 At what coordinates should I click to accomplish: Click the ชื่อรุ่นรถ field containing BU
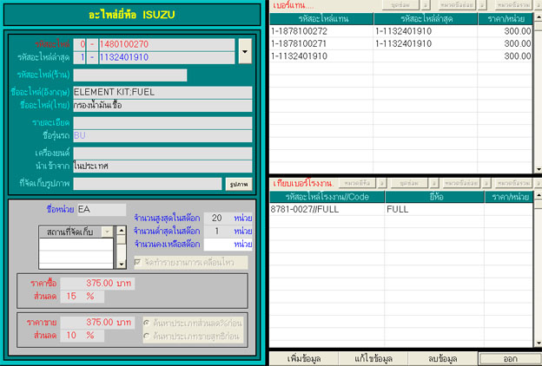click(162, 136)
